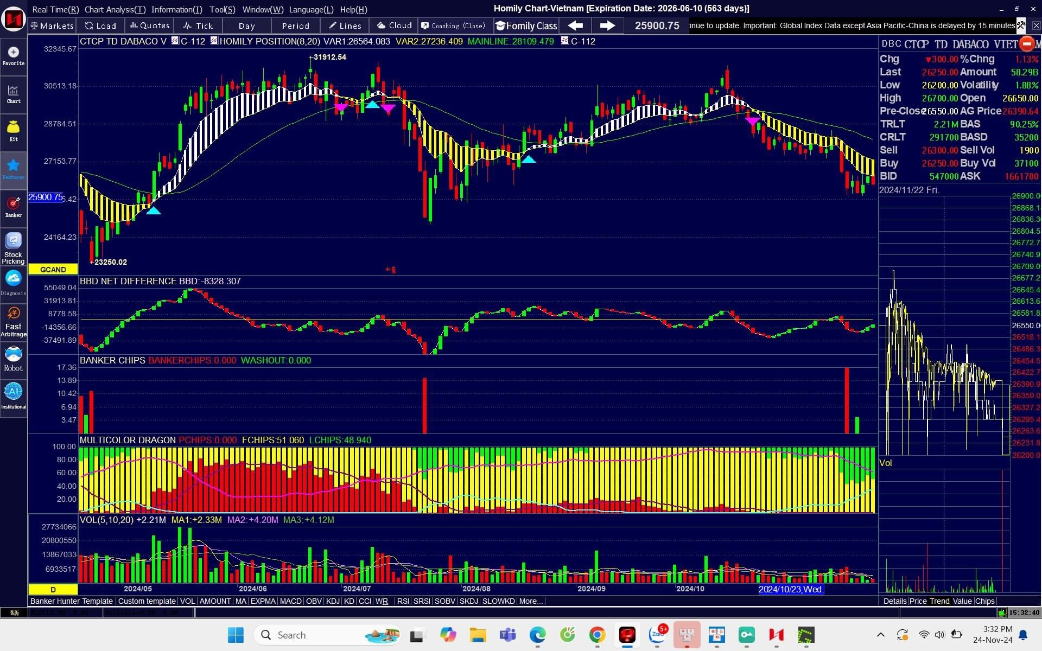The width and height of the screenshot is (1042, 651).
Task: Select the Features star icon
Action: (x=14, y=169)
